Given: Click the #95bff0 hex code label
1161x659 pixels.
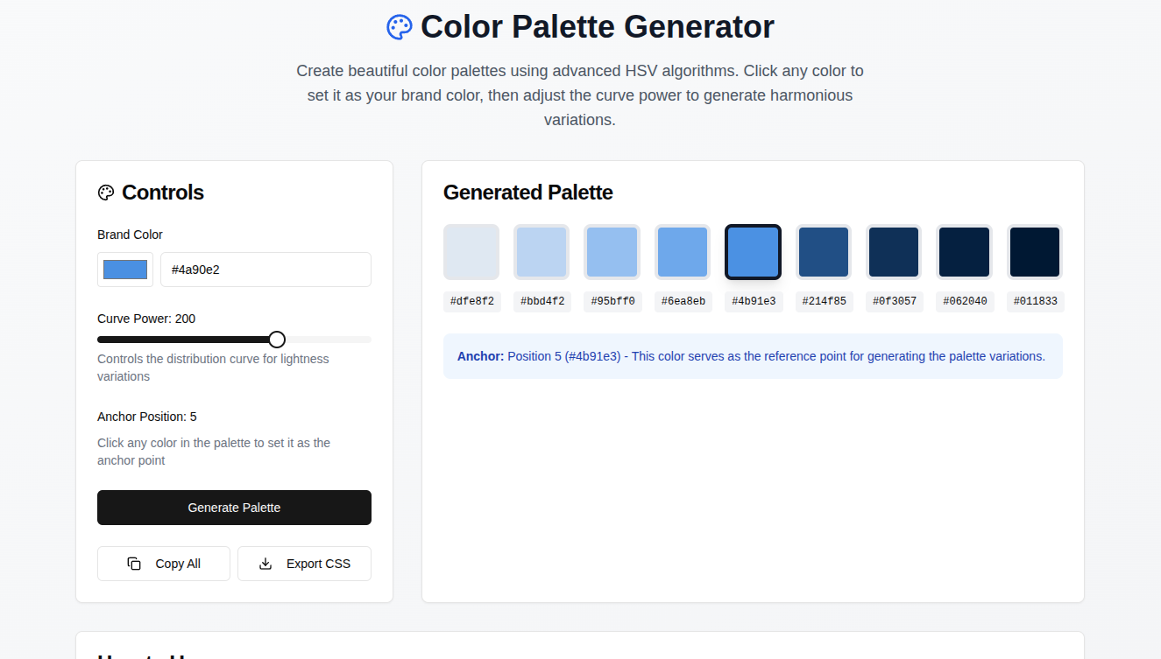Looking at the screenshot, I should pos(612,301).
